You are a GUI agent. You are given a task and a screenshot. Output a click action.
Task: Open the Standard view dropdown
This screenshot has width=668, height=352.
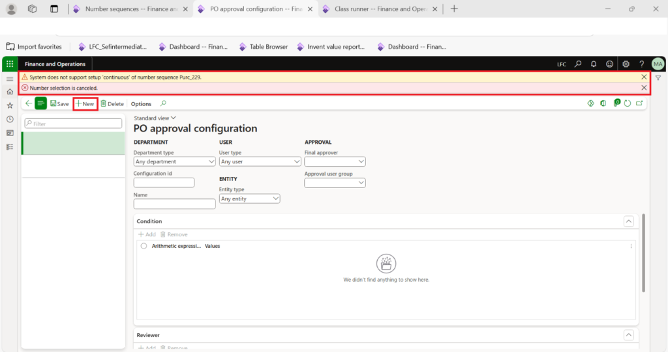[x=155, y=118]
